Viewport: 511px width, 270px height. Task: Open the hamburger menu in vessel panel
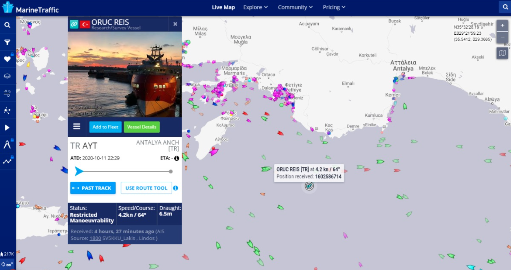(77, 126)
